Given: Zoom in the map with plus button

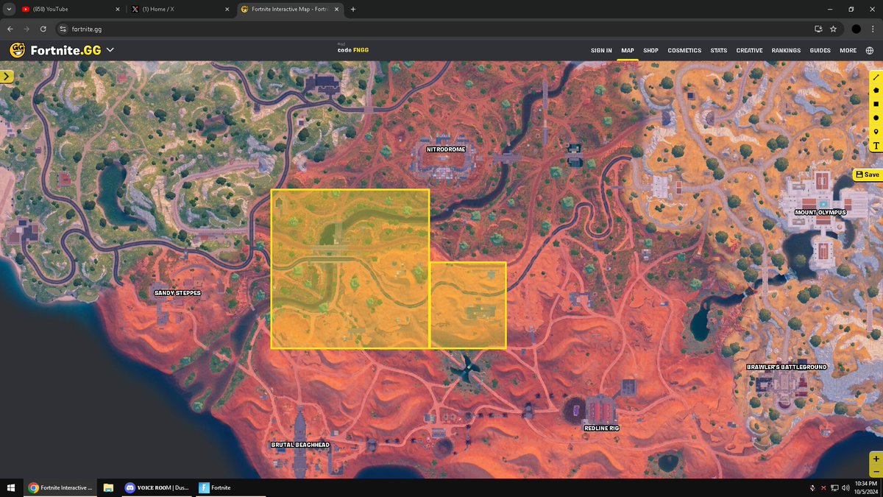Looking at the screenshot, I should 876,459.
